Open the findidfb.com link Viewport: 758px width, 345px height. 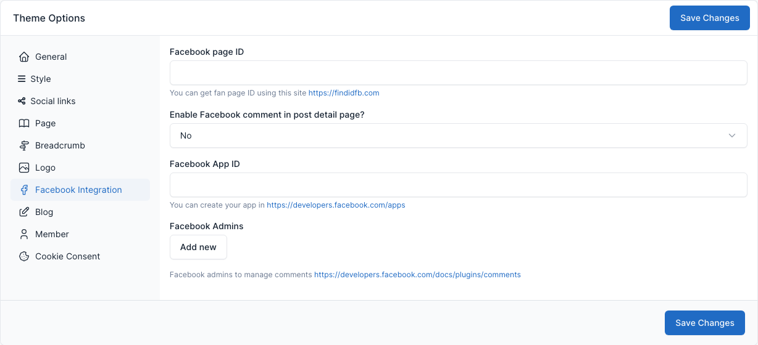pos(344,93)
